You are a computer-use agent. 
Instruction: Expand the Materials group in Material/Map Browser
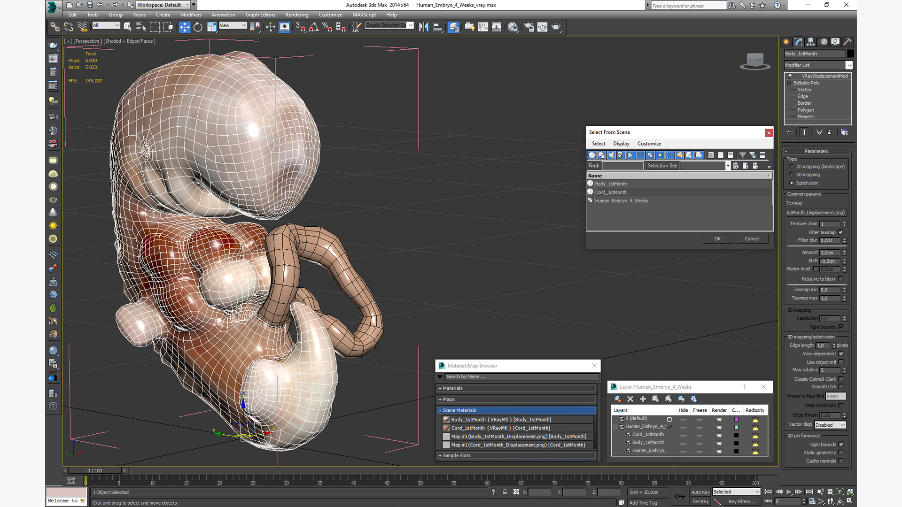coord(516,388)
